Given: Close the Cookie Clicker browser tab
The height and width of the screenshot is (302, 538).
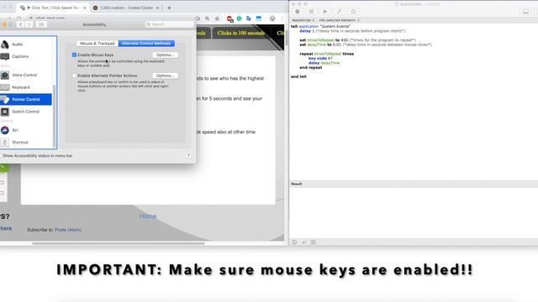Looking at the screenshot, I should (x=158, y=8).
